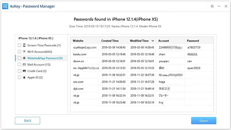Screen dimensions: 231x130
Task: Open the hamburger menu icon
Action: point(212,6)
